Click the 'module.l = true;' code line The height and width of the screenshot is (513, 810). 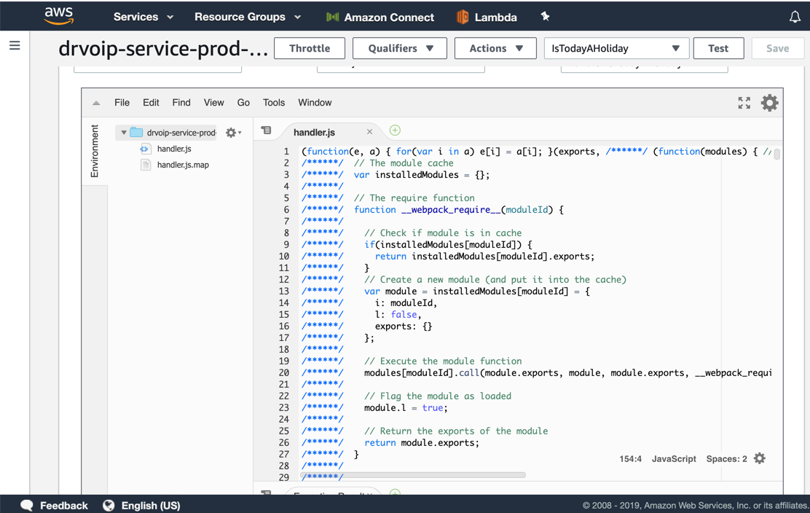click(x=406, y=407)
